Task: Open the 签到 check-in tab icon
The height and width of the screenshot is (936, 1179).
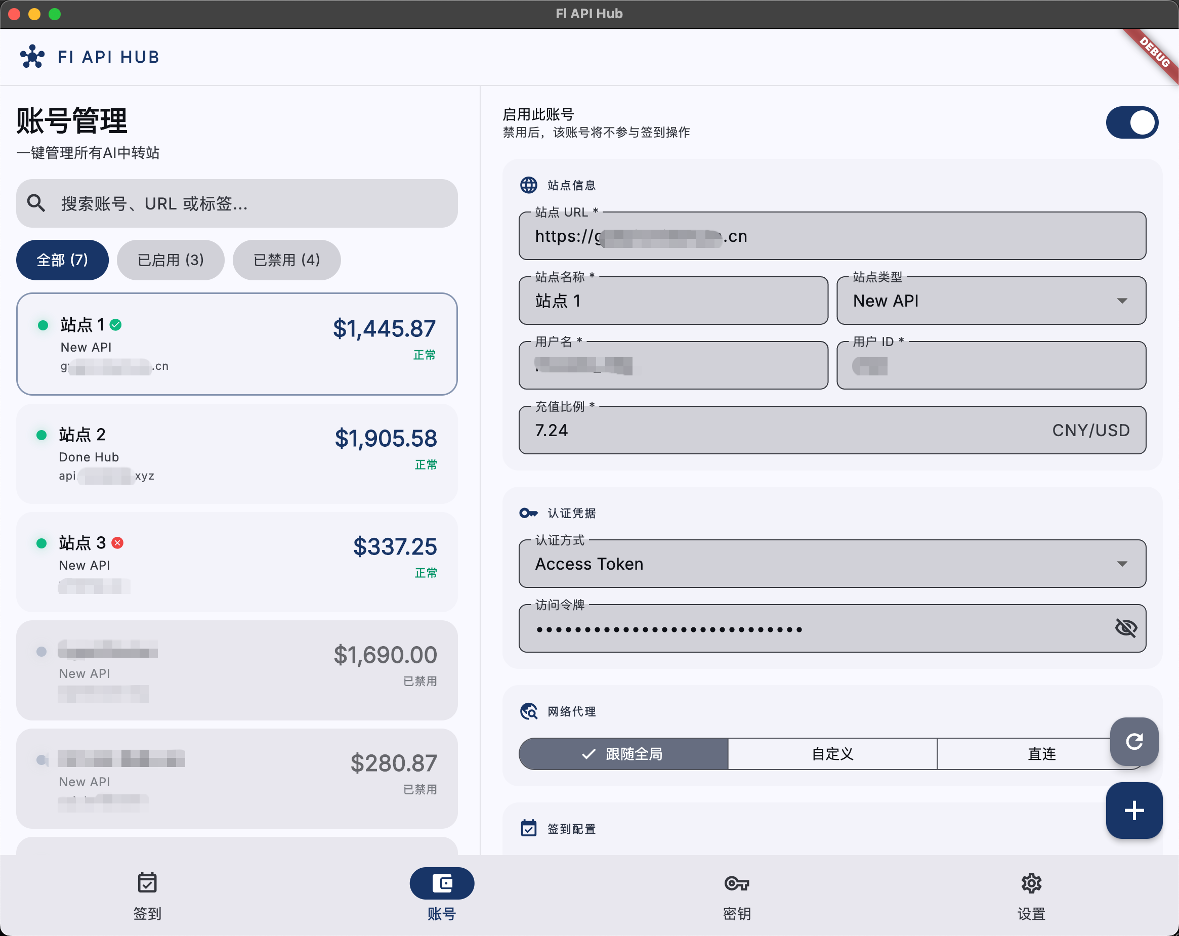Action: [x=147, y=882]
